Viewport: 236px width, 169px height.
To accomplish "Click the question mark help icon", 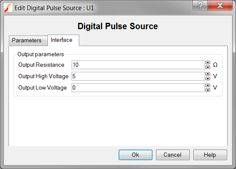I will tap(200, 5).
